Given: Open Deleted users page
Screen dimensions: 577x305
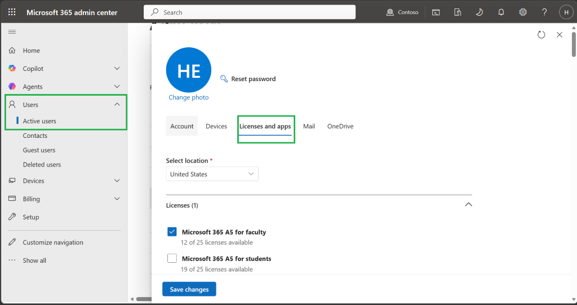Looking at the screenshot, I should 42,165.
